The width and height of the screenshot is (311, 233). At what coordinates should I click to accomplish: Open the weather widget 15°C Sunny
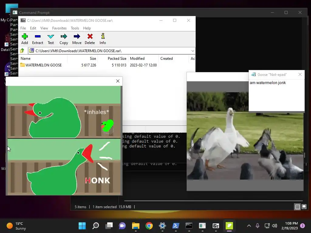(x=16, y=226)
